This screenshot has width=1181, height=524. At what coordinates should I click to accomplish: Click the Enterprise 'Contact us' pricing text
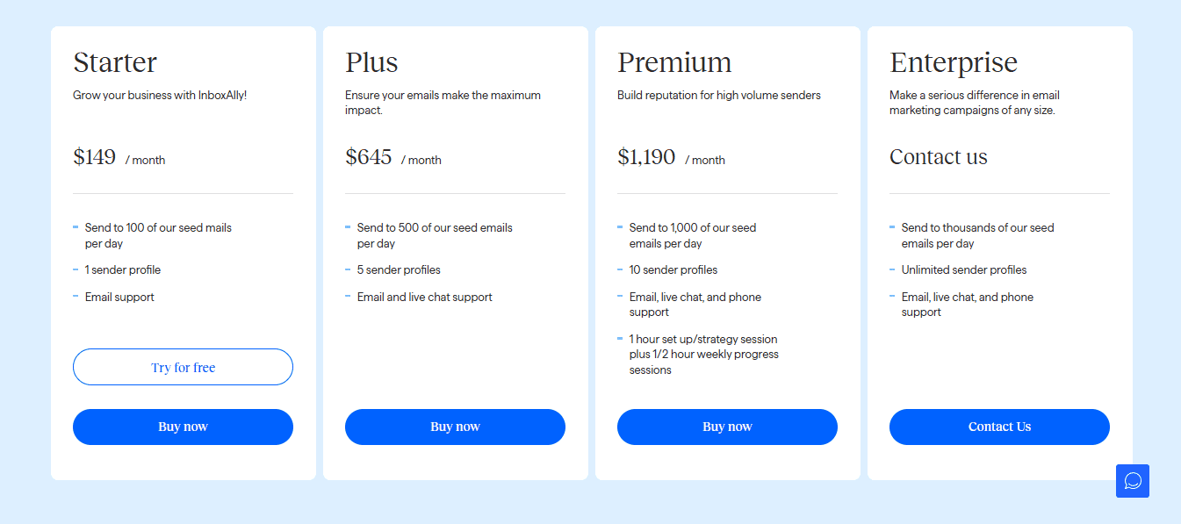click(x=939, y=157)
